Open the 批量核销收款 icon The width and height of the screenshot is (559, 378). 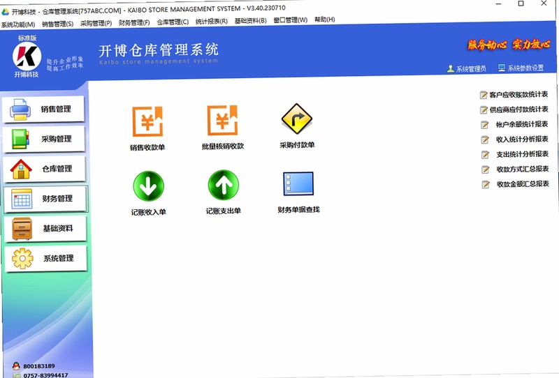click(x=222, y=121)
